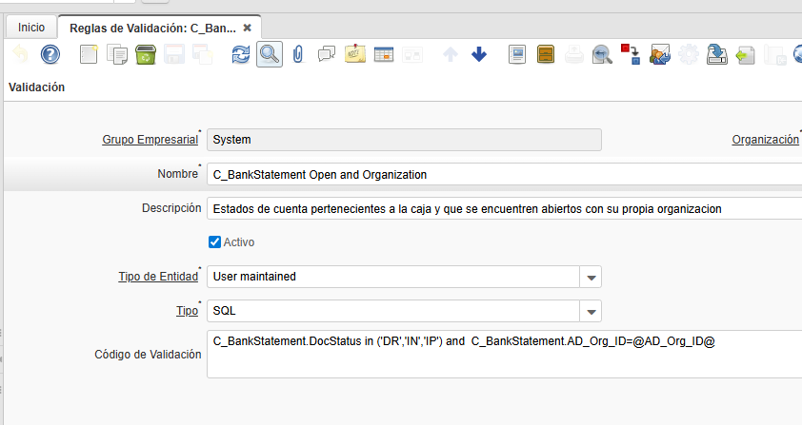This screenshot has height=425, width=802.
Task: Close the Reglas de Validación tab
Action: 248,28
